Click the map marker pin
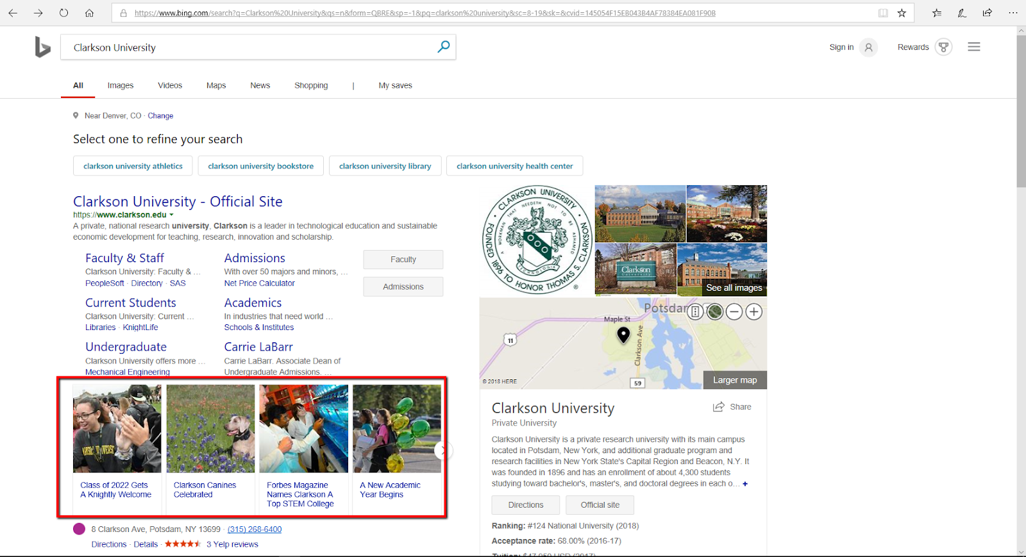This screenshot has height=557, width=1026. point(623,335)
